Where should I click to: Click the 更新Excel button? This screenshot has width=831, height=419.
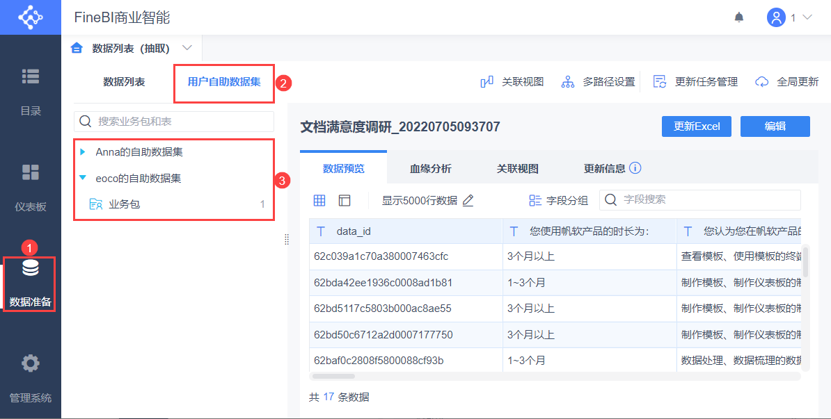(x=697, y=126)
